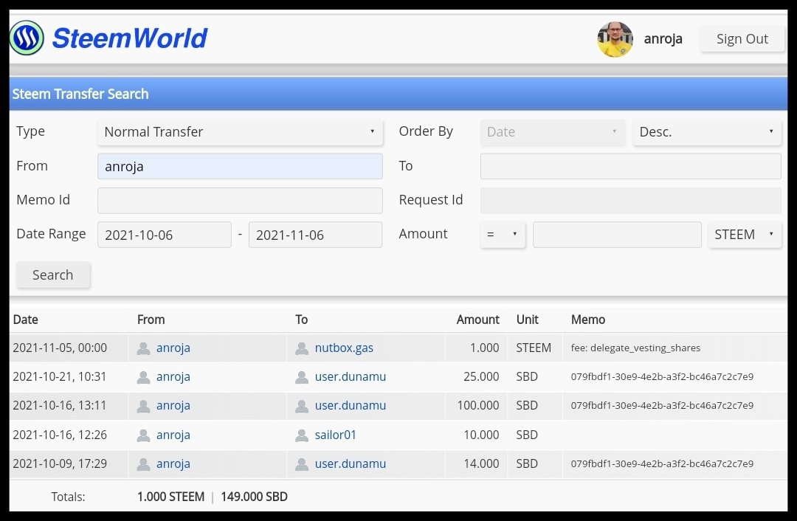The width and height of the screenshot is (797, 521).
Task: Click the start date field 2021-10-06
Action: pos(164,235)
